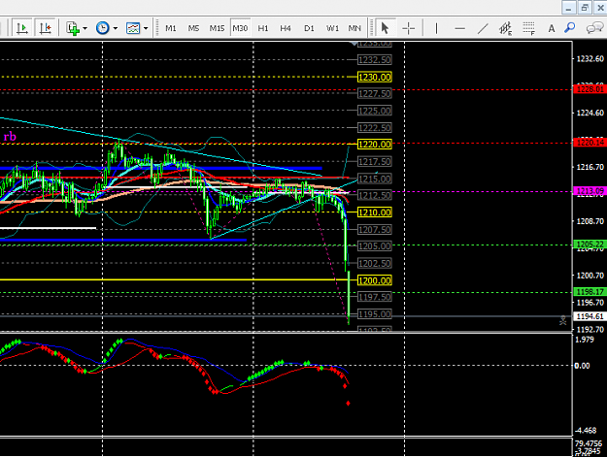Viewport: 607px width, 457px height.
Task: Click the 1197.50 grey price label
Action: click(374, 297)
